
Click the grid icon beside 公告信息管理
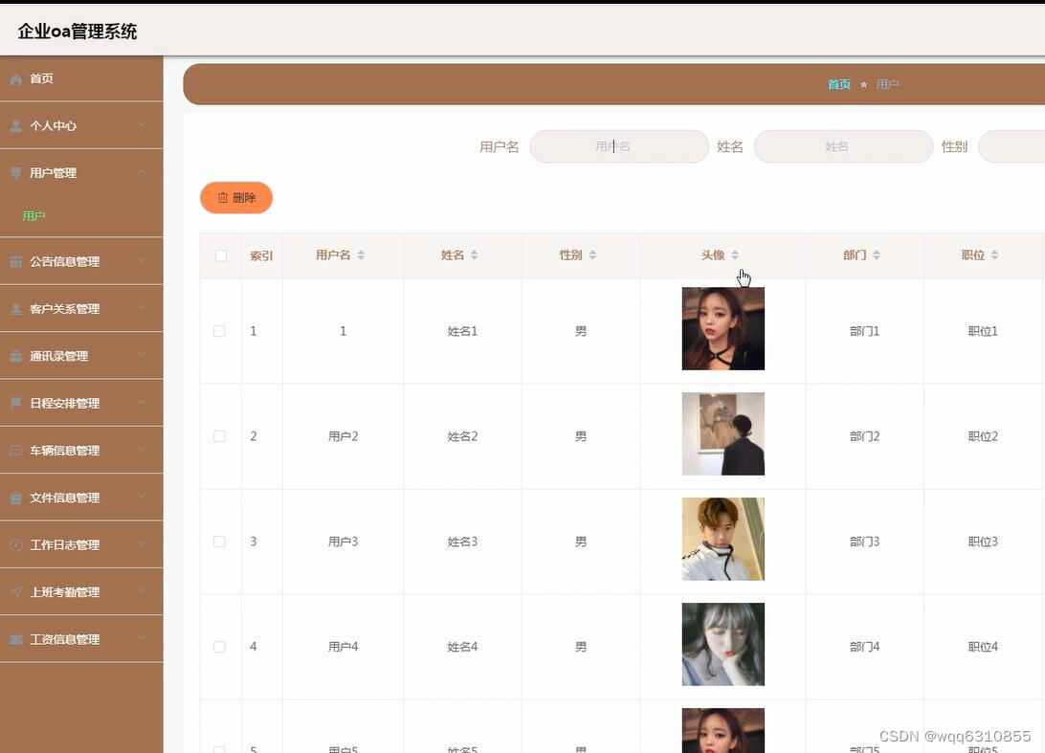tap(16, 262)
